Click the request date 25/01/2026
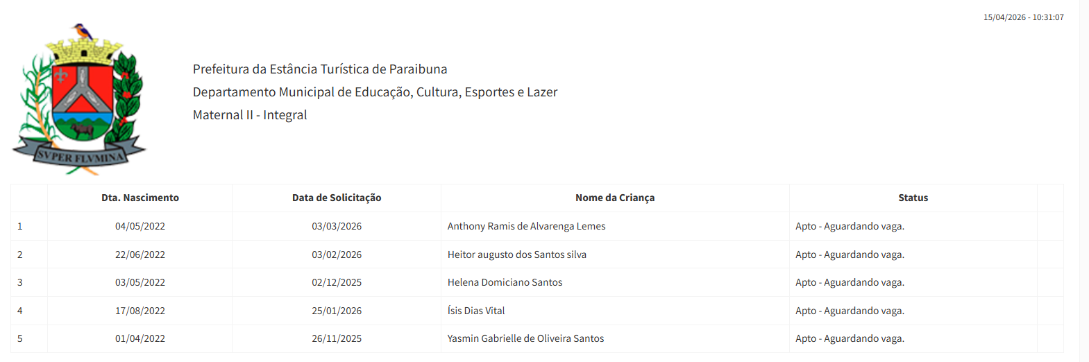Image resolution: width=1089 pixels, height=362 pixels. [337, 311]
